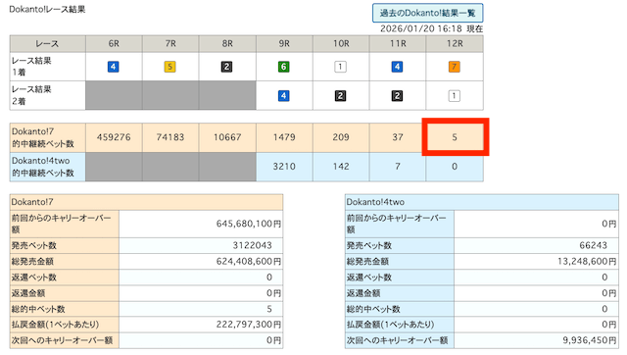Click the レース結果 1着 row label
627x355 pixels.
48,67
